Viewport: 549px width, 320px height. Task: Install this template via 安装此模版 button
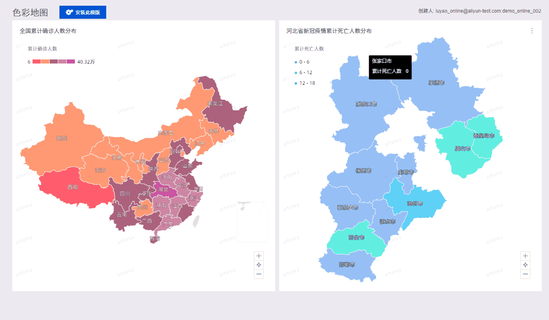(83, 12)
